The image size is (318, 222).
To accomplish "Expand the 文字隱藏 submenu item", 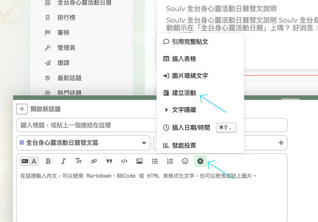I will coord(183,110).
